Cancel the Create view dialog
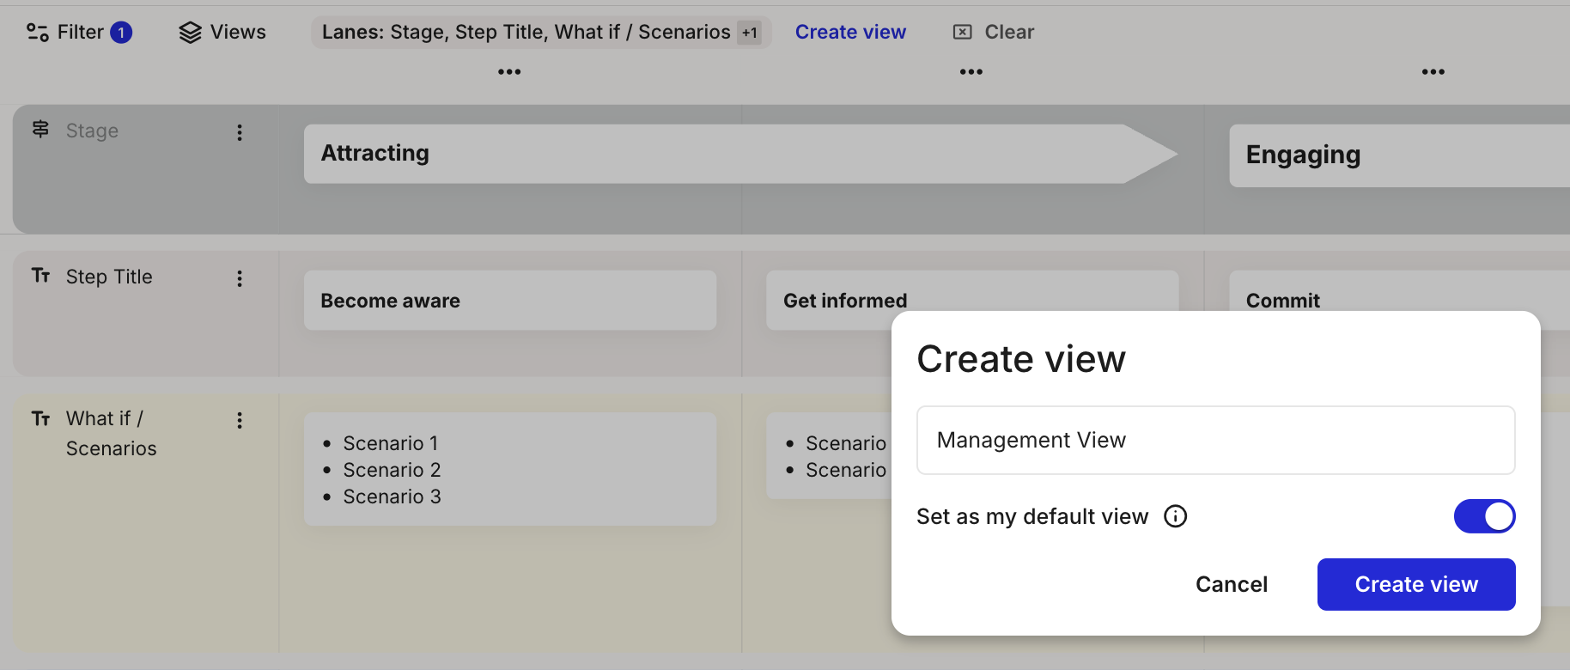The width and height of the screenshot is (1570, 670). click(x=1231, y=584)
